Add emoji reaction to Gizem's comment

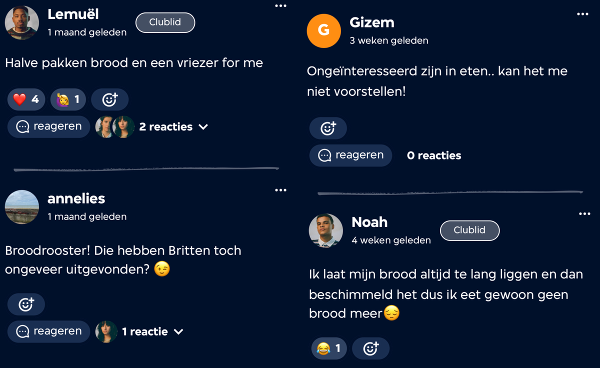click(x=327, y=128)
